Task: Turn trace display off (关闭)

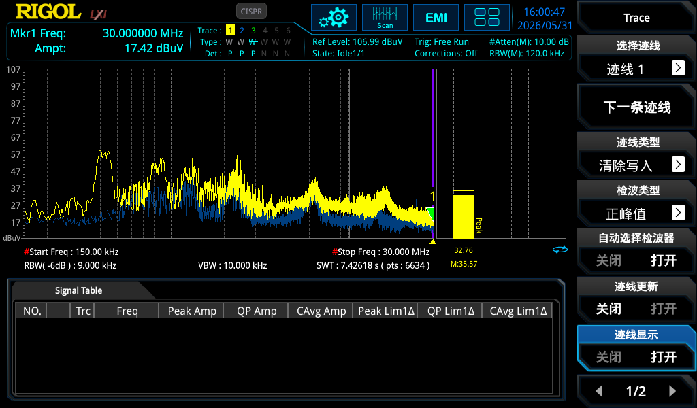Action: pos(609,357)
